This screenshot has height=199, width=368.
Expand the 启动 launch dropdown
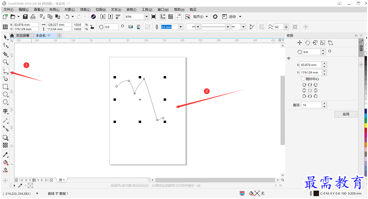[240, 17]
